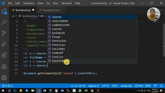Open the editor More Actions ellipsis

161,10
